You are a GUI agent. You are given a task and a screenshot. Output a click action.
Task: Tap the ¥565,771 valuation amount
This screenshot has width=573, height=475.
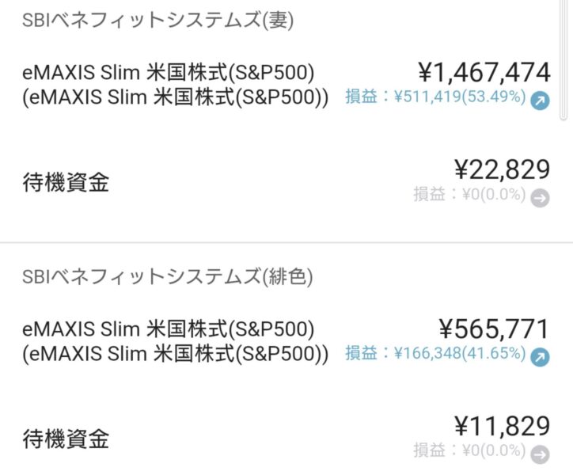[x=494, y=329]
